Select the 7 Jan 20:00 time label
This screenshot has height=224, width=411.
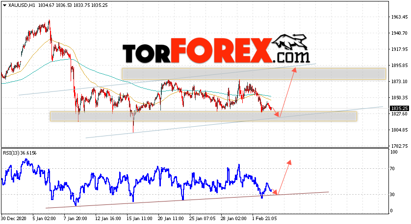click(x=76, y=218)
